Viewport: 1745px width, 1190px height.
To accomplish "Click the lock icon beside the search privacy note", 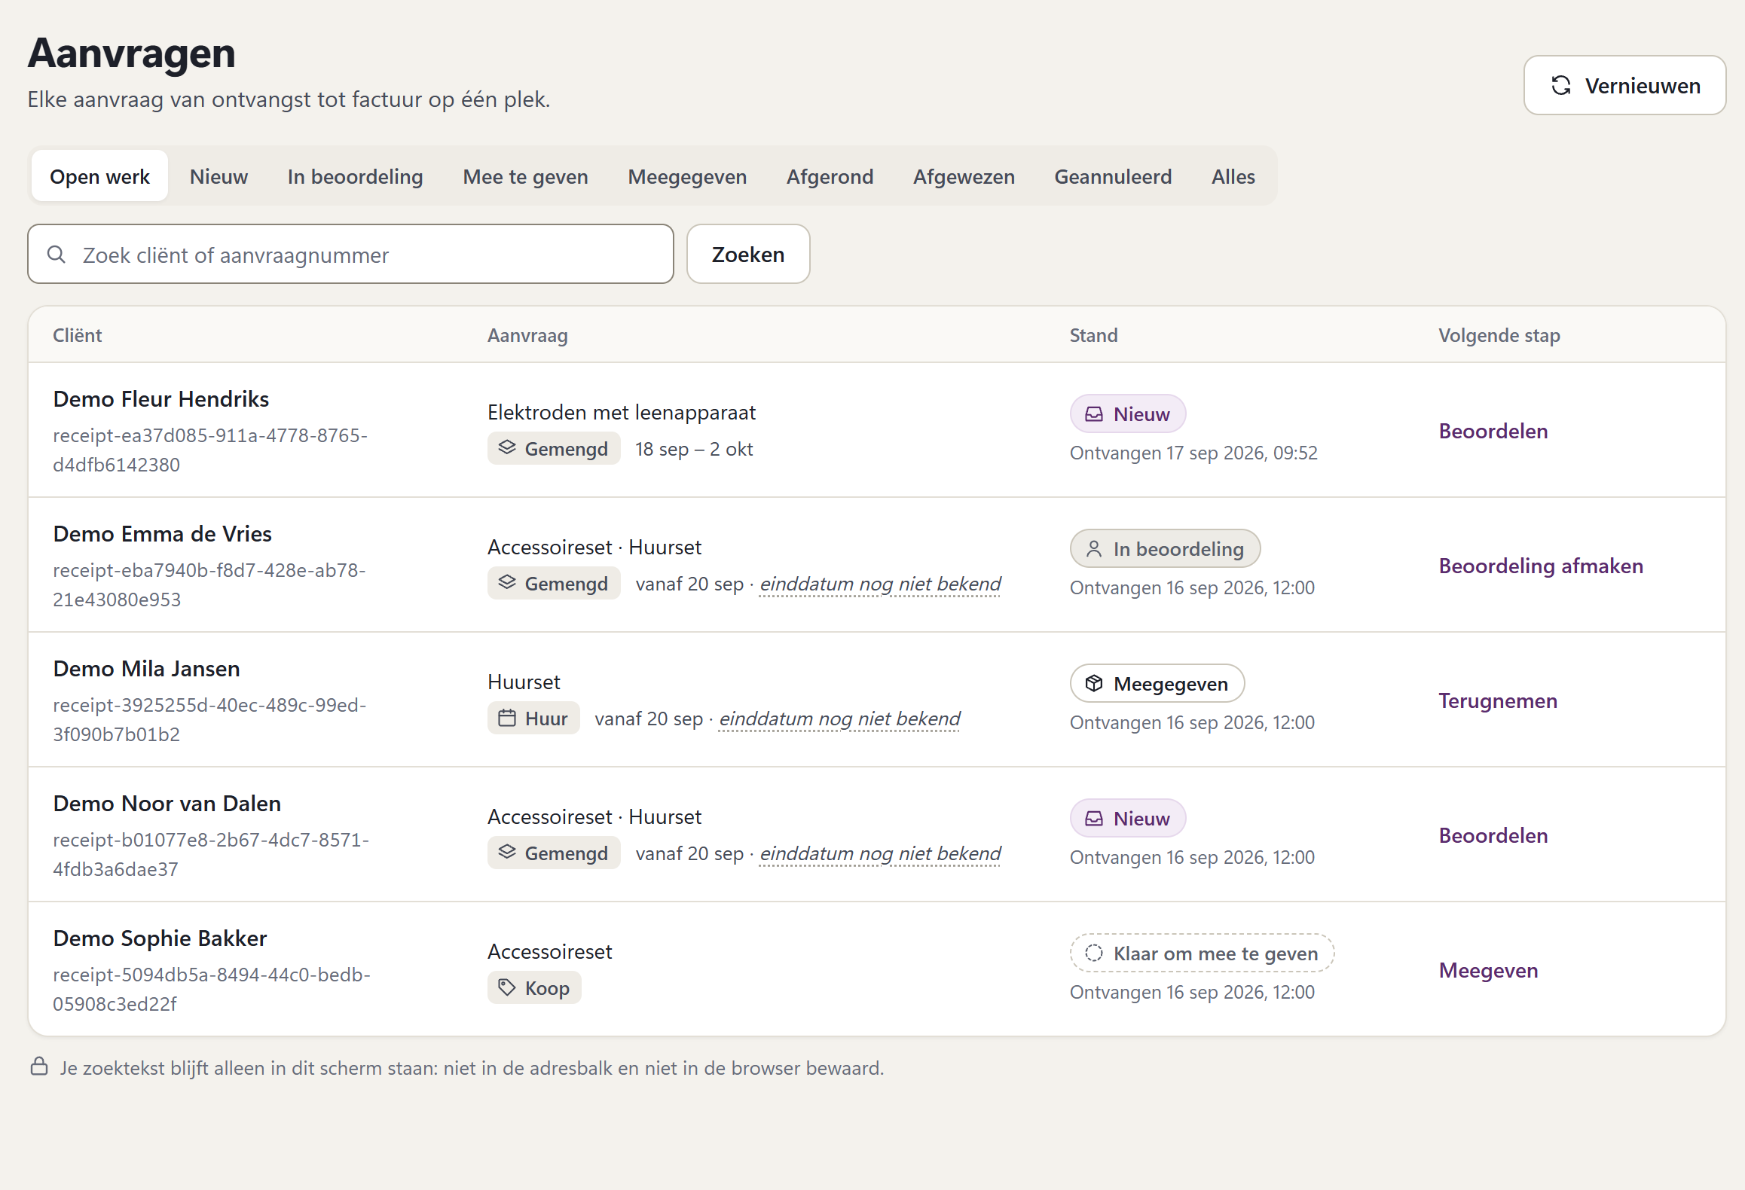I will 39,1067.
